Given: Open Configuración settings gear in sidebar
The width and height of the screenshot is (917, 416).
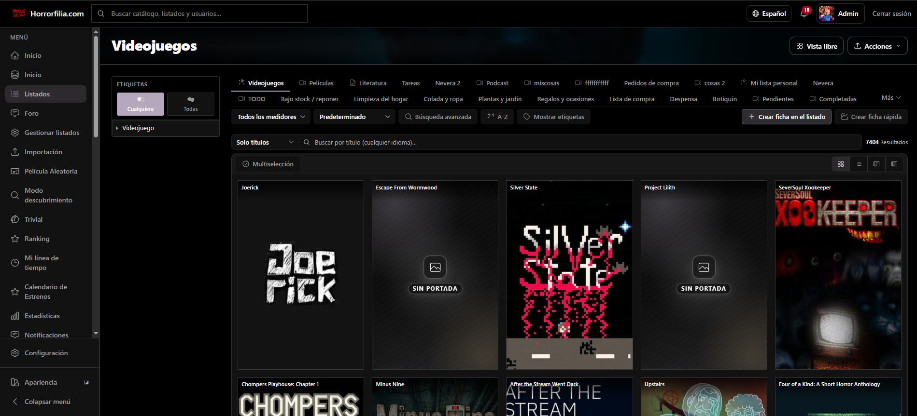Looking at the screenshot, I should click(46, 353).
